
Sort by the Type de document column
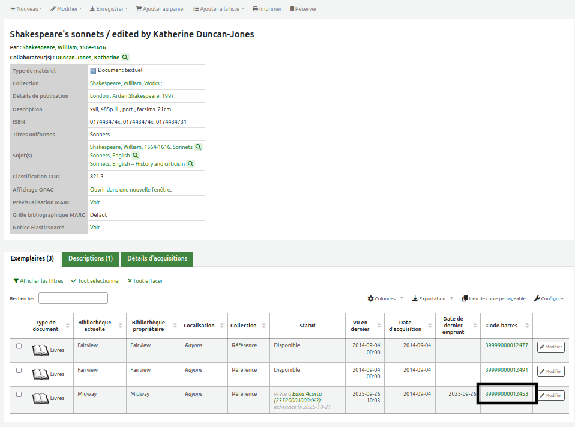pyautogui.click(x=50, y=326)
